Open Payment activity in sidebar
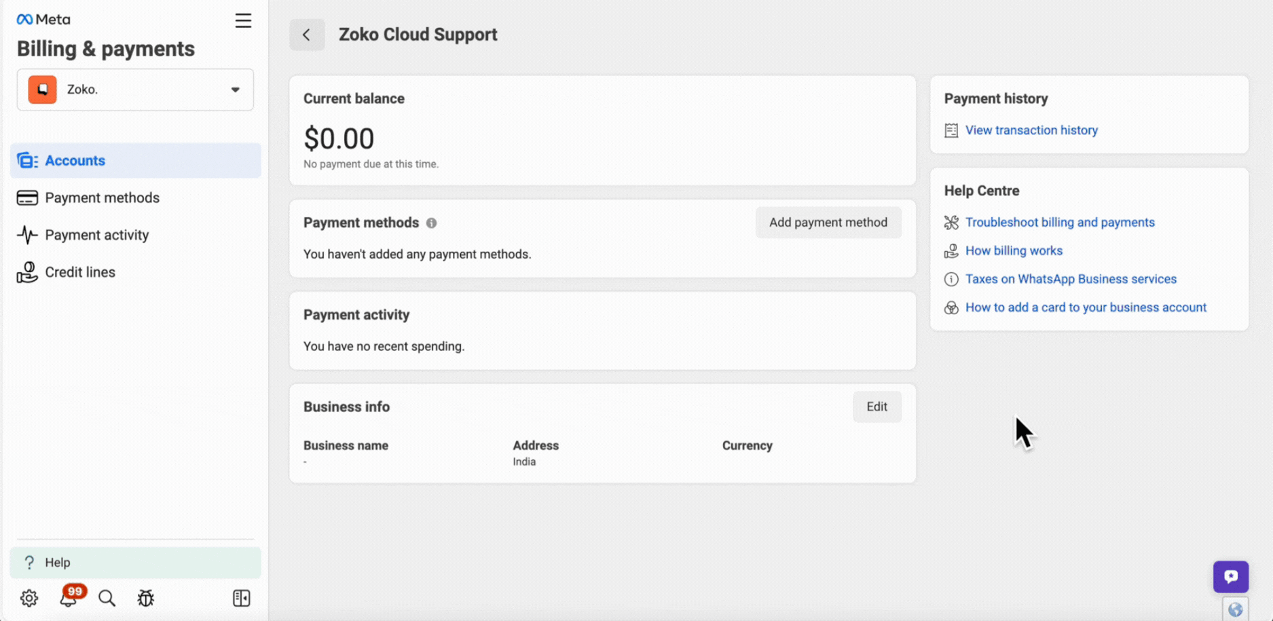Image resolution: width=1273 pixels, height=621 pixels. pos(135,235)
